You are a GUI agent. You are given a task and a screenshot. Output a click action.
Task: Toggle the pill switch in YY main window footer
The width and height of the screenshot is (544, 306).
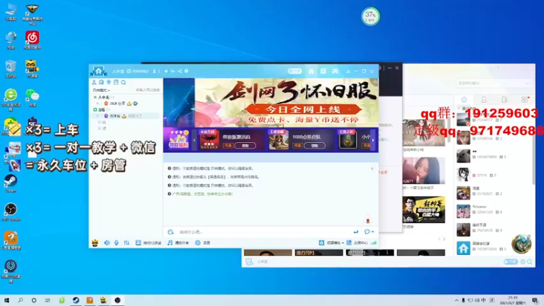pyautogui.click(x=511, y=262)
